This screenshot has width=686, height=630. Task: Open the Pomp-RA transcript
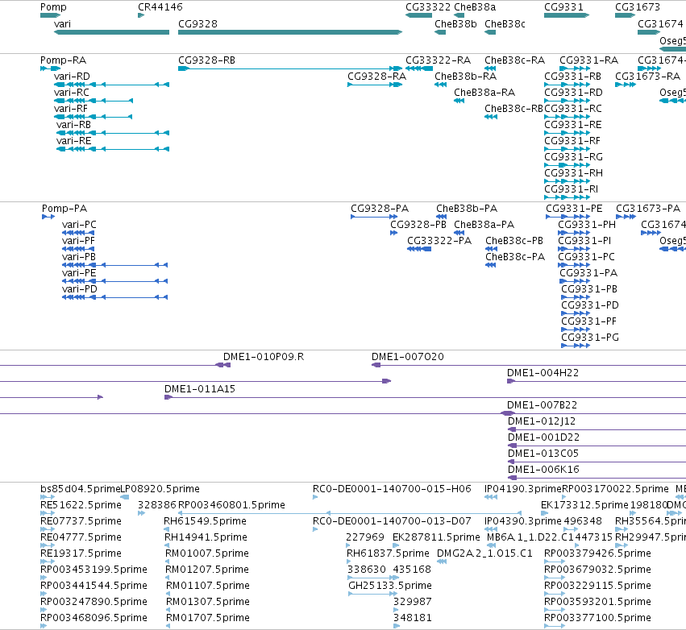point(50,68)
